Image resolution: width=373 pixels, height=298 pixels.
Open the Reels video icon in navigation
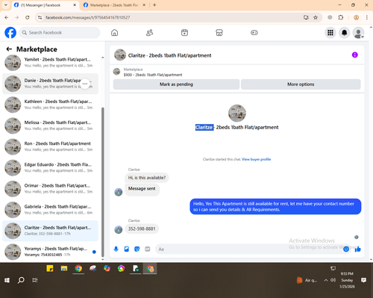184,33
